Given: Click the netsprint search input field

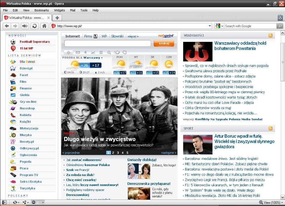Looking at the screenshot, I should (107, 43).
